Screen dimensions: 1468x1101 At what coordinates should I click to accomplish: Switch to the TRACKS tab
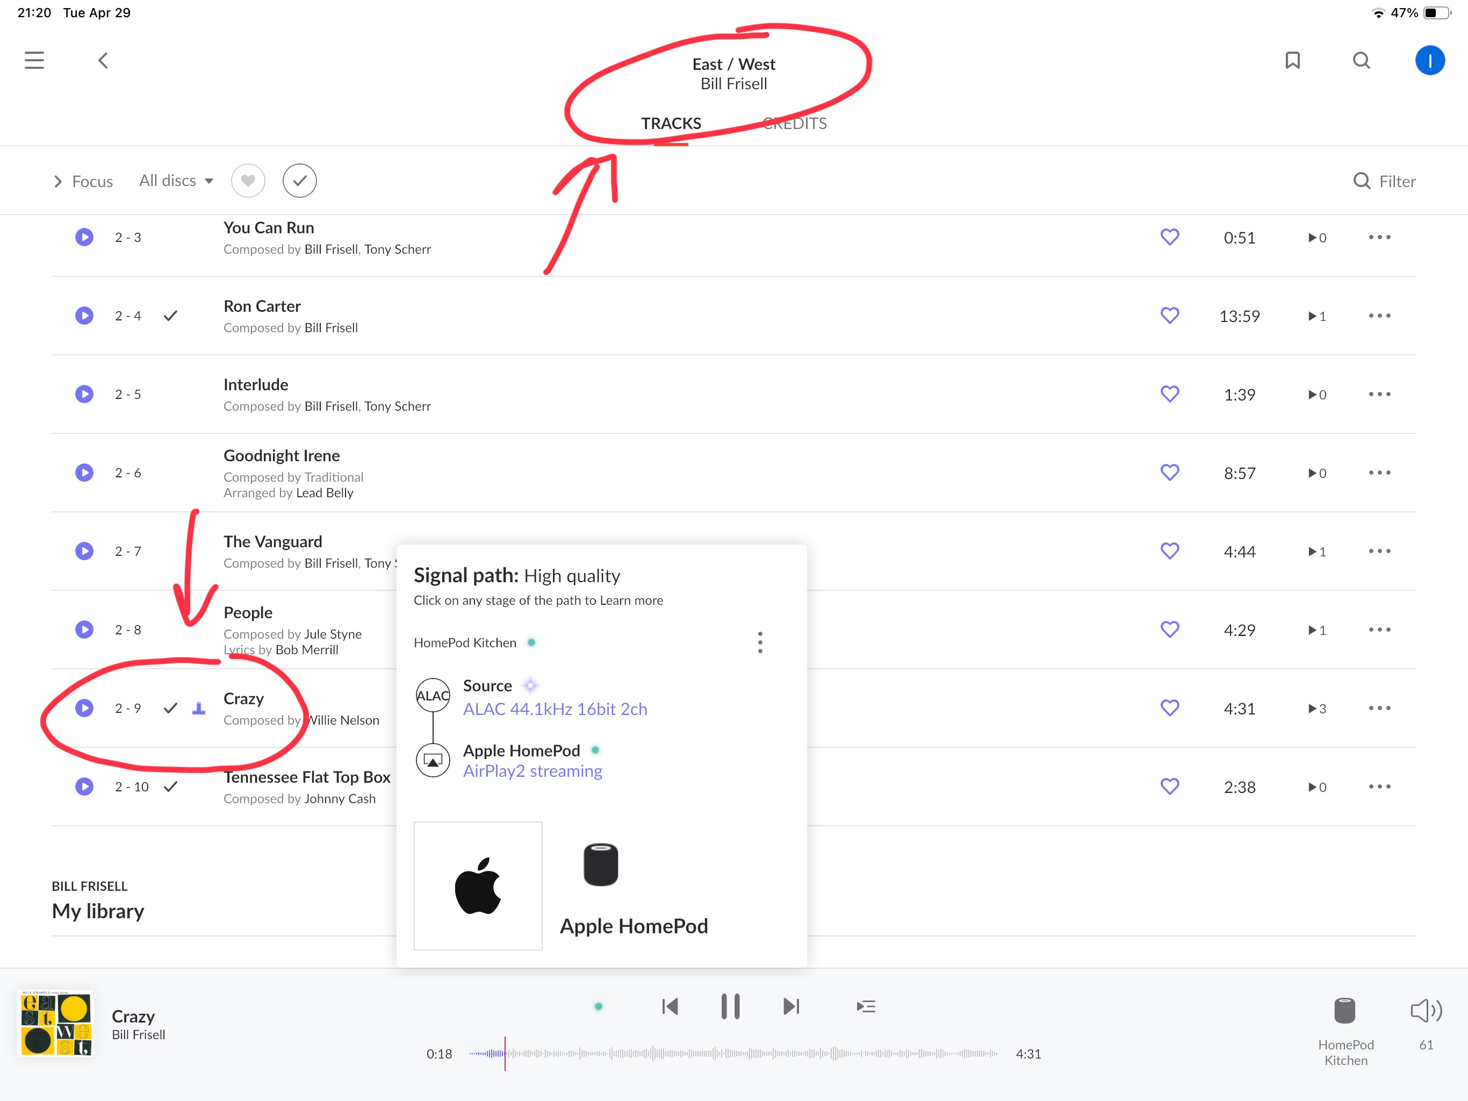671,124
